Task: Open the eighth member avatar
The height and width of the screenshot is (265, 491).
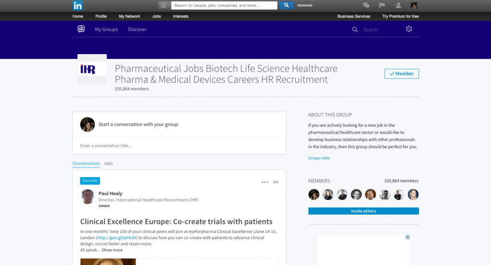Action: (x=413, y=194)
